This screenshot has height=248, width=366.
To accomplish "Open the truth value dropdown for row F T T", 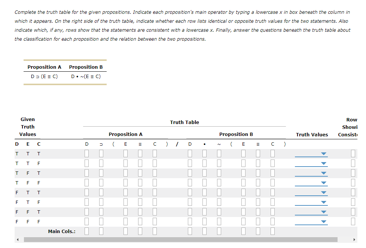I will (323, 192).
